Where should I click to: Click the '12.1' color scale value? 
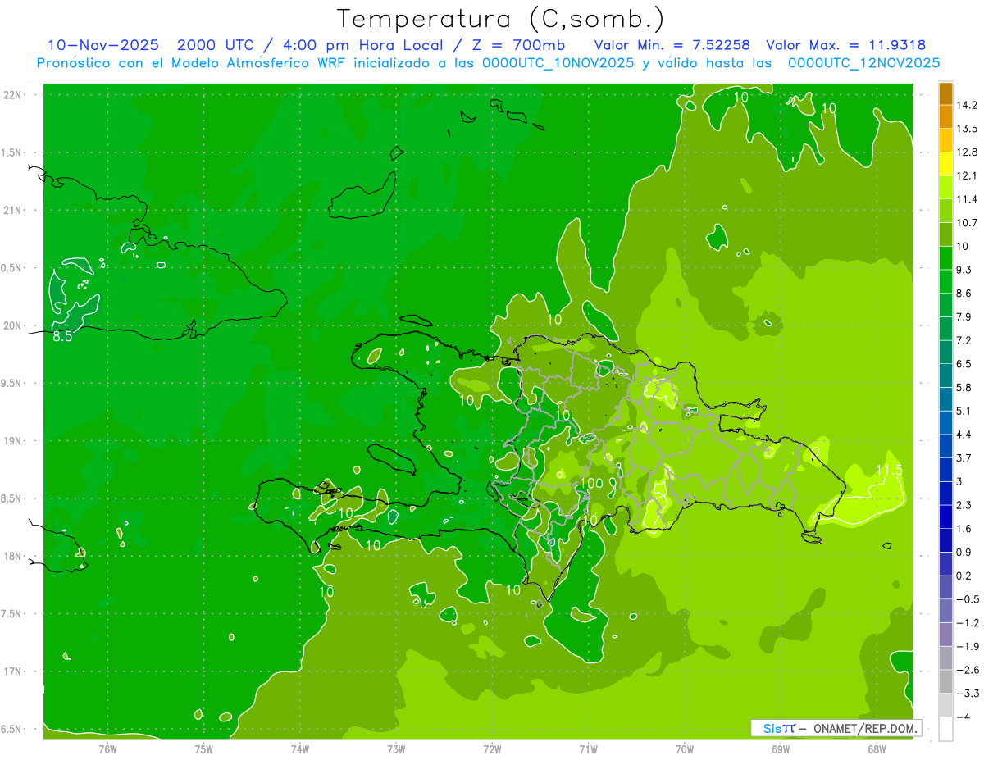pos(967,175)
